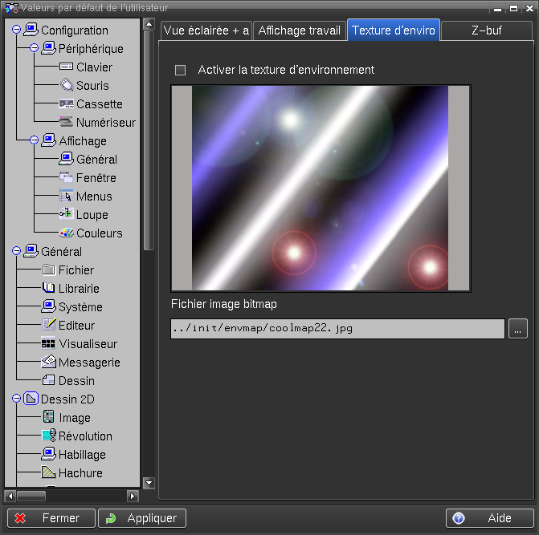Click the Fermer button
Image resolution: width=539 pixels, height=535 pixels.
tap(51, 518)
